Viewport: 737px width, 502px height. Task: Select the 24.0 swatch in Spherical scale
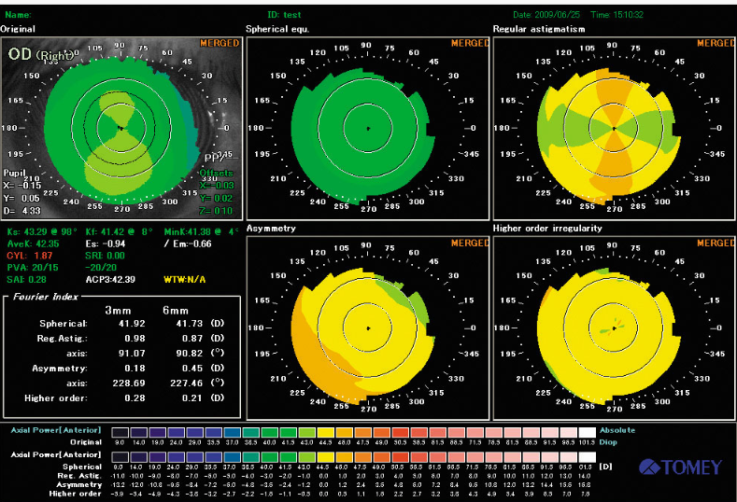coord(176,457)
